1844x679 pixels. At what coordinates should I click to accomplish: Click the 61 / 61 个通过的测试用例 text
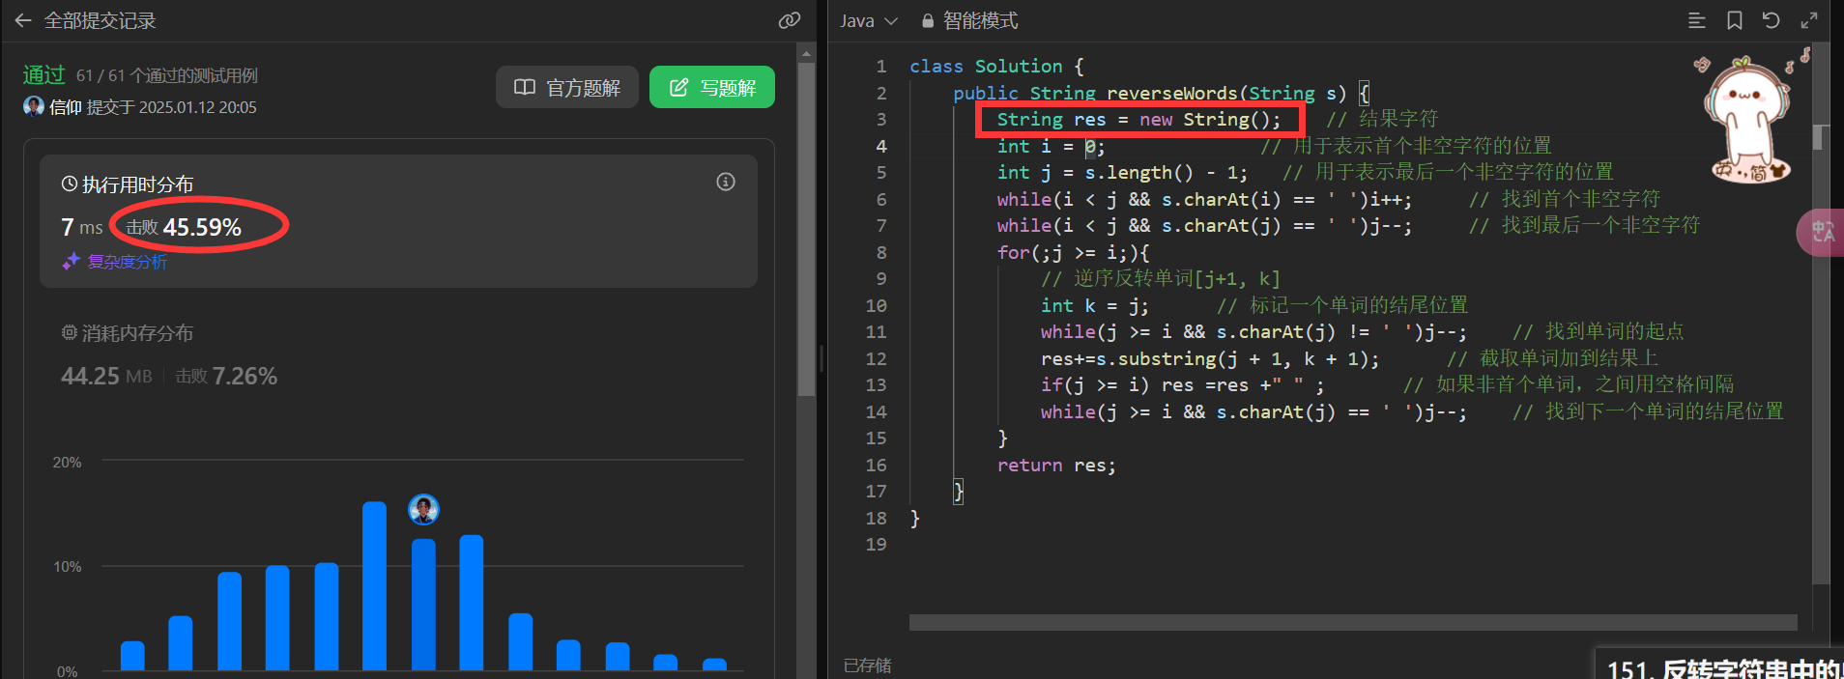(167, 75)
